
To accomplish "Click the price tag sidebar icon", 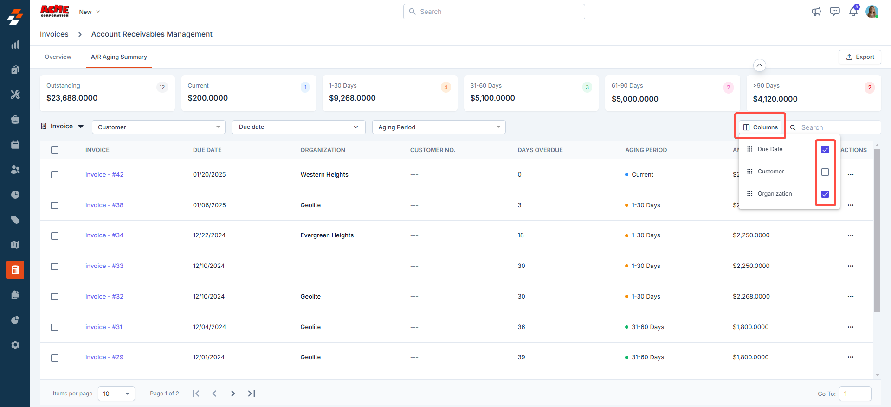I will pos(15,220).
